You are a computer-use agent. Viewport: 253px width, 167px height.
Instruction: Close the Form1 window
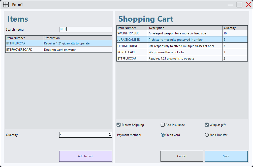point(248,5)
